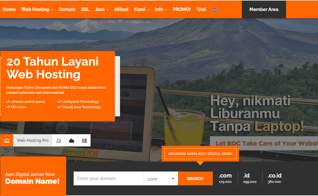
Task: Open the .com domain extension dropdown
Action: coord(160,179)
